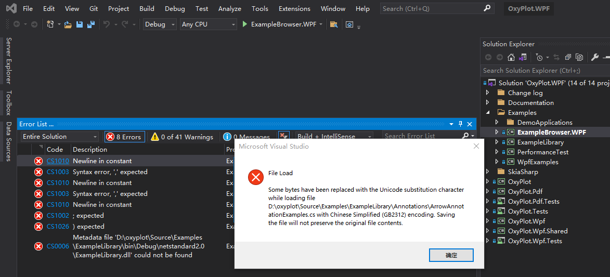Click Switch Views icon in Solution Explorer
610x277 pixels.
[523, 58]
